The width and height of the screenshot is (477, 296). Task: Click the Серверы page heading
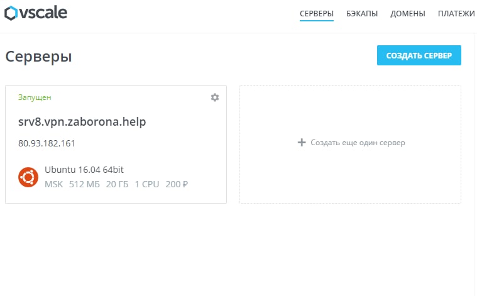coord(38,57)
